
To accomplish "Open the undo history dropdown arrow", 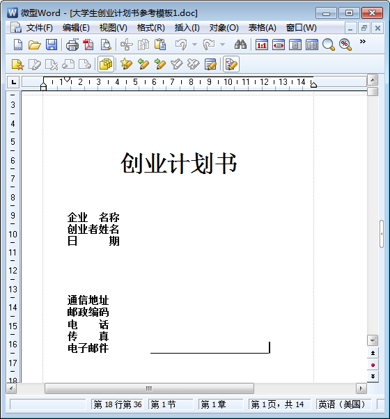I will tap(195, 45).
